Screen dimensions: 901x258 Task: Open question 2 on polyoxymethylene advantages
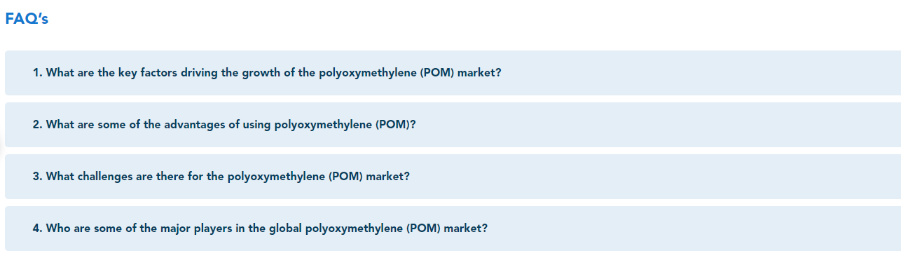point(453,125)
